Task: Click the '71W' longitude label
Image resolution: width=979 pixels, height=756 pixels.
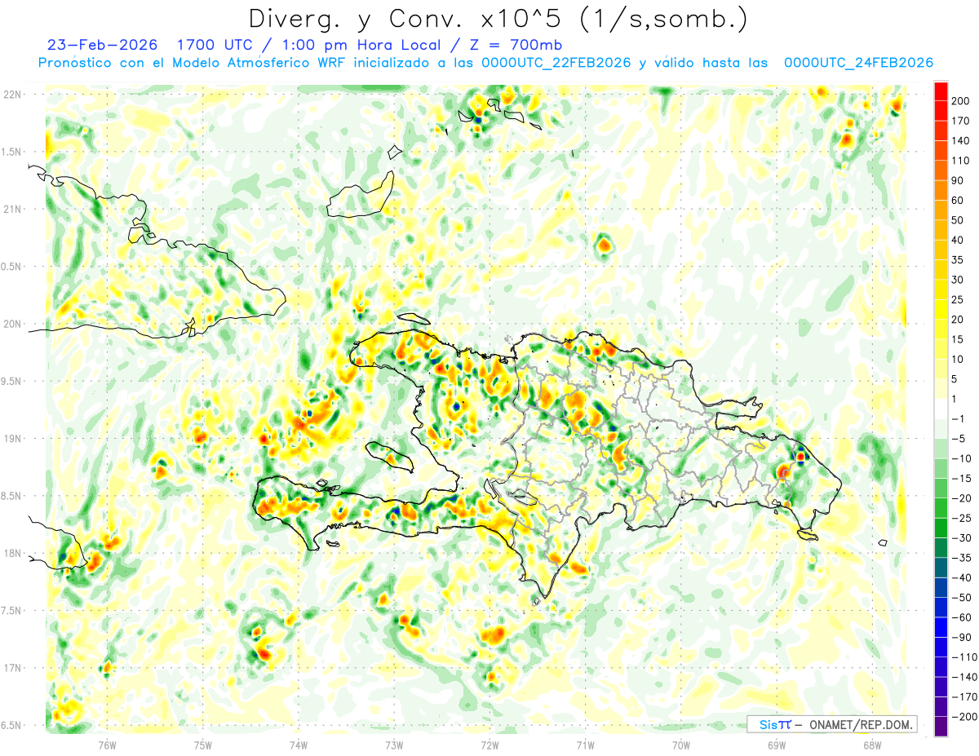Action: pos(585,745)
